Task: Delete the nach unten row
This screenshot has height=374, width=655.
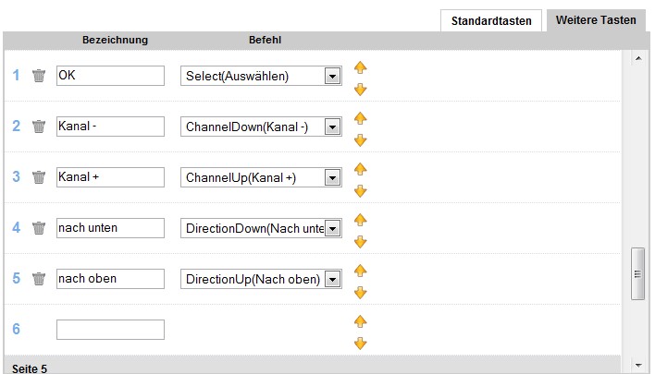Action: pyautogui.click(x=39, y=228)
